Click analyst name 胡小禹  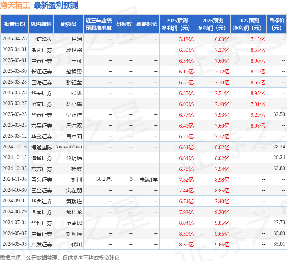tap(74, 104)
